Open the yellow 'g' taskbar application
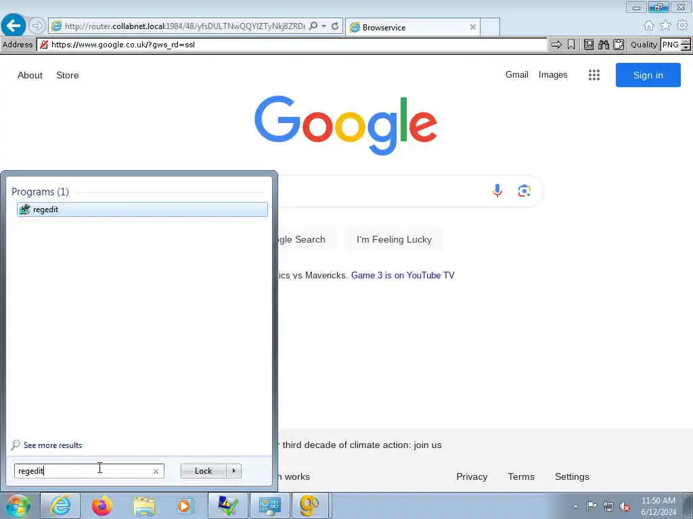 [x=310, y=505]
